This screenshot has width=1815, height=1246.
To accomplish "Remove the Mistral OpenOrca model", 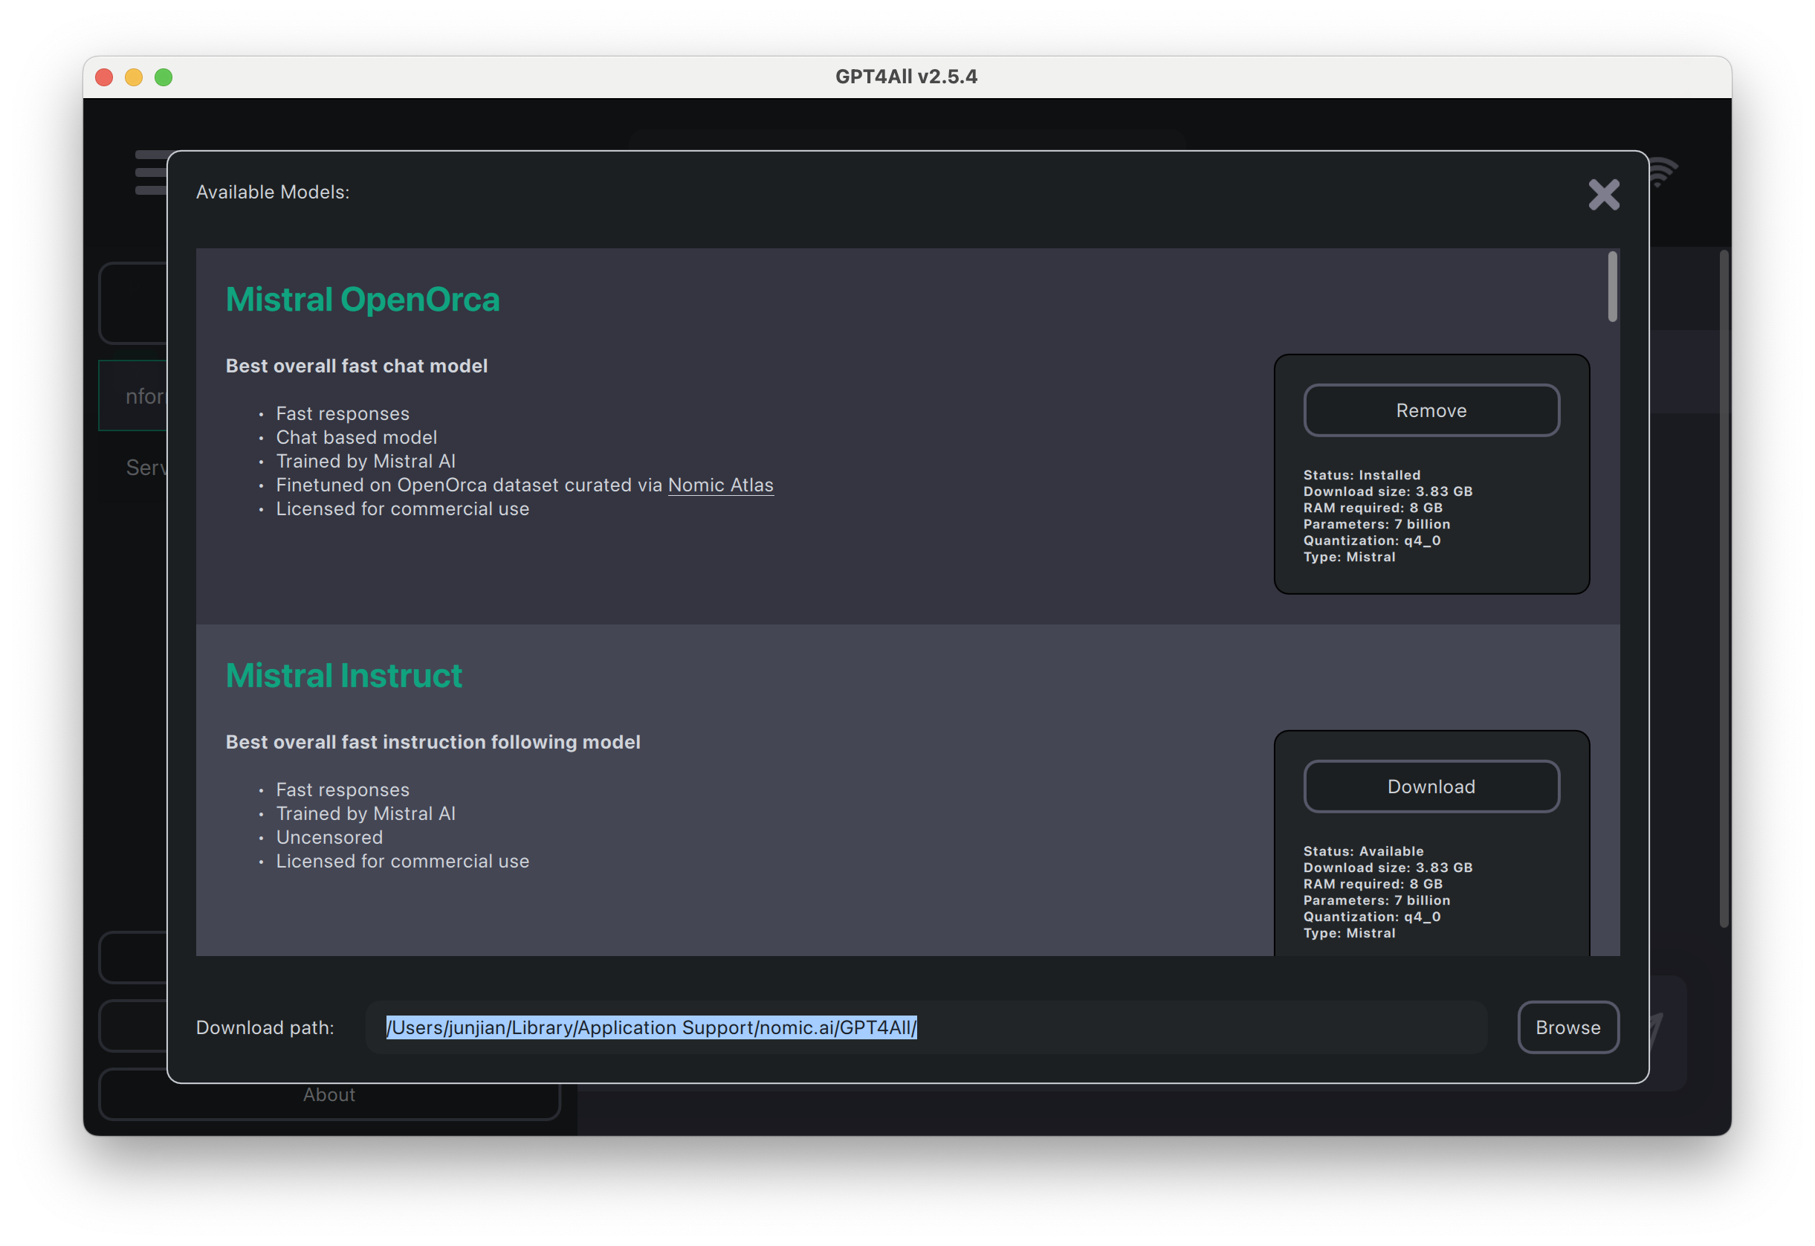I will click(1431, 410).
